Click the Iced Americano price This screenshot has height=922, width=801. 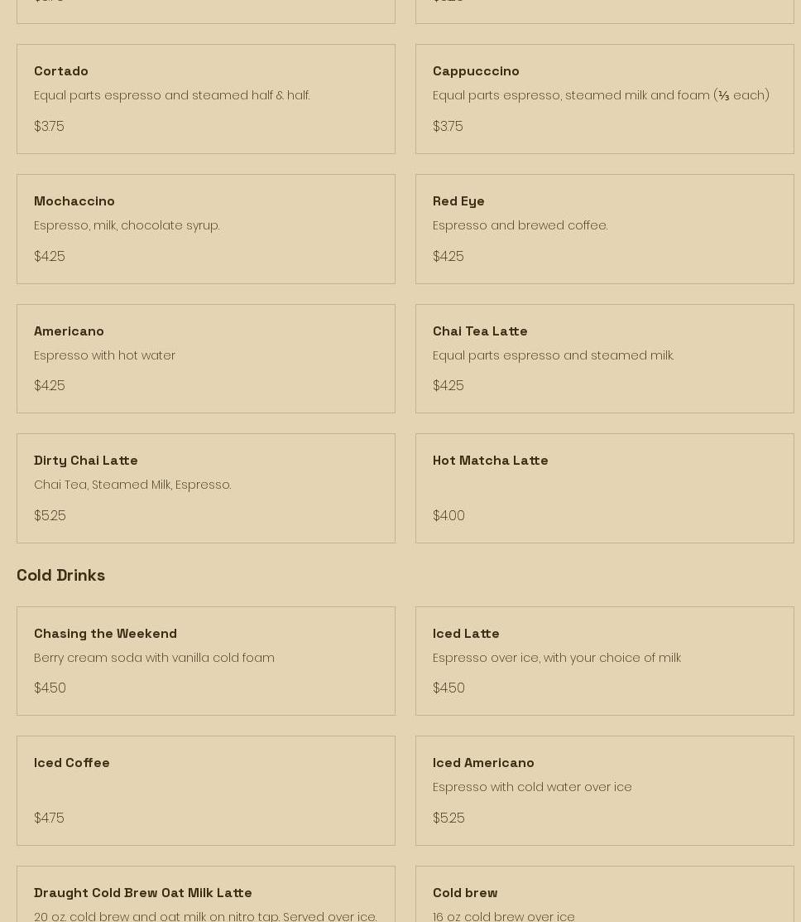(x=448, y=818)
